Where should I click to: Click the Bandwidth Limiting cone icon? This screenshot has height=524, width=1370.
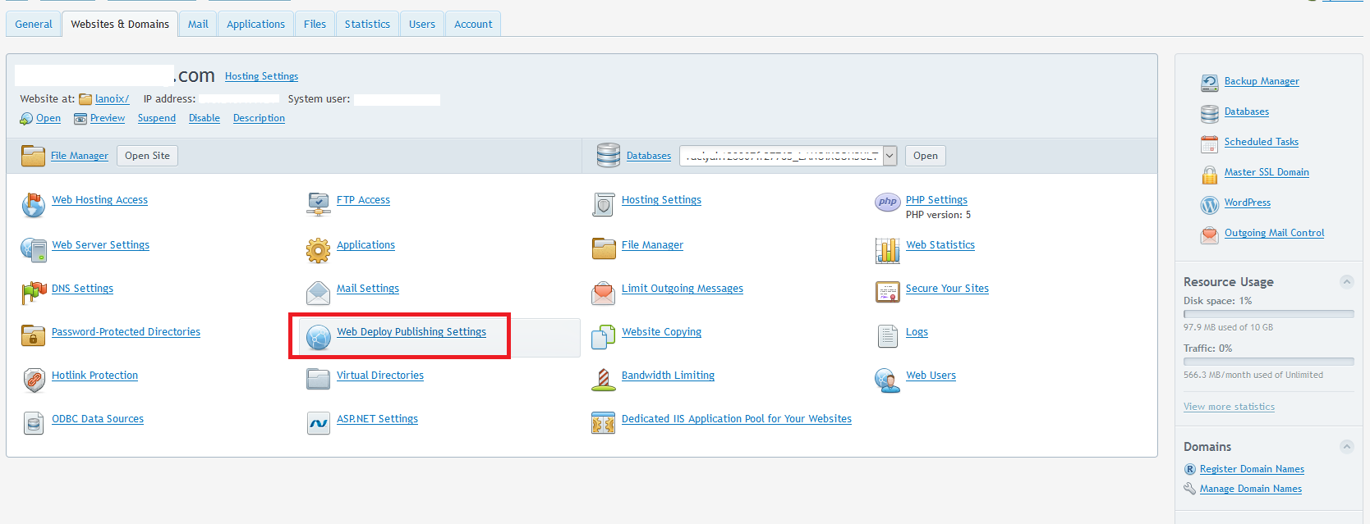coord(603,380)
